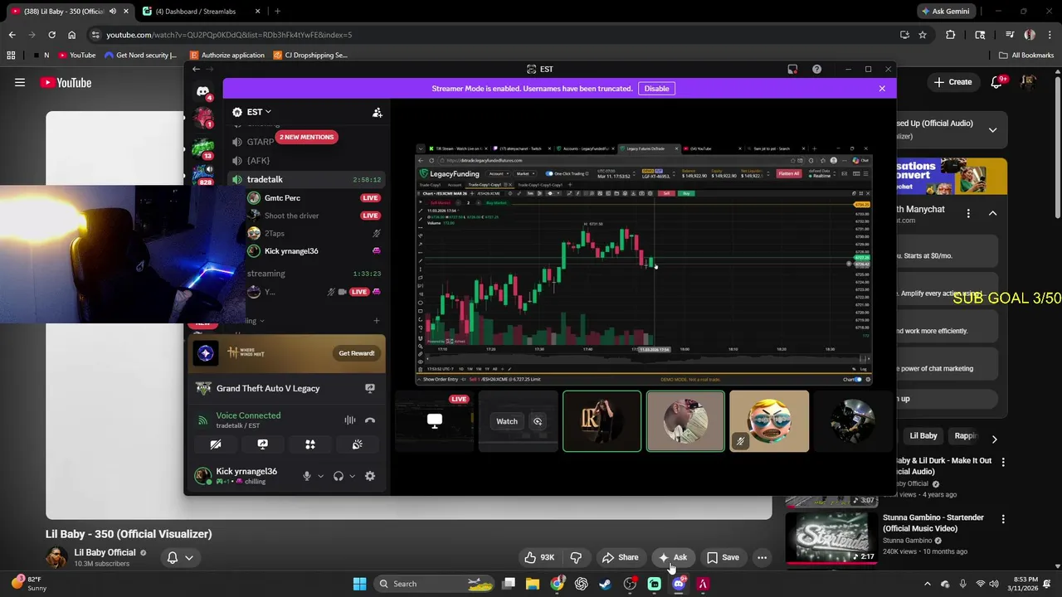Expand microphone input options arrow in Discord
This screenshot has height=597, width=1062.
(x=320, y=476)
